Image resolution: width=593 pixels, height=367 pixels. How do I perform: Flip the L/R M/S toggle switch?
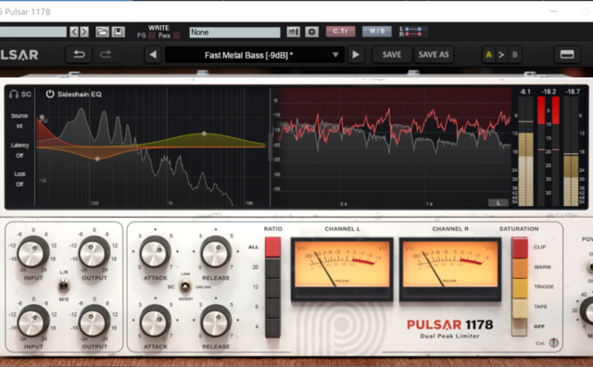click(x=64, y=285)
